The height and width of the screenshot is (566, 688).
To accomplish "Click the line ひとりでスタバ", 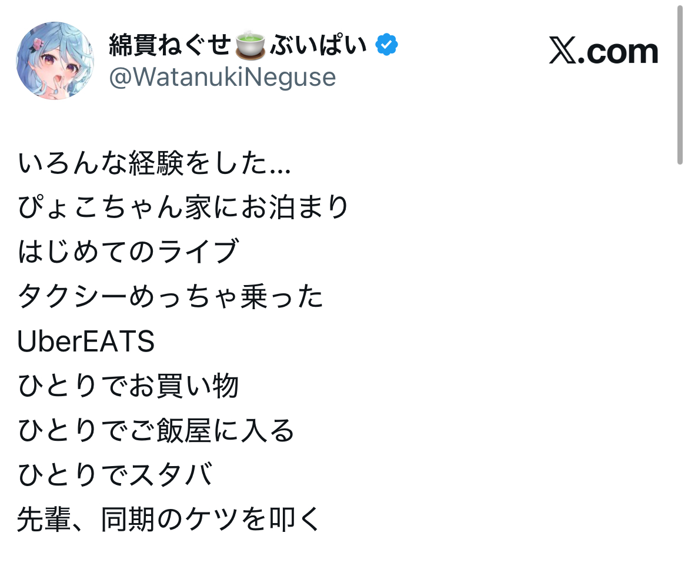I will (x=115, y=475).
